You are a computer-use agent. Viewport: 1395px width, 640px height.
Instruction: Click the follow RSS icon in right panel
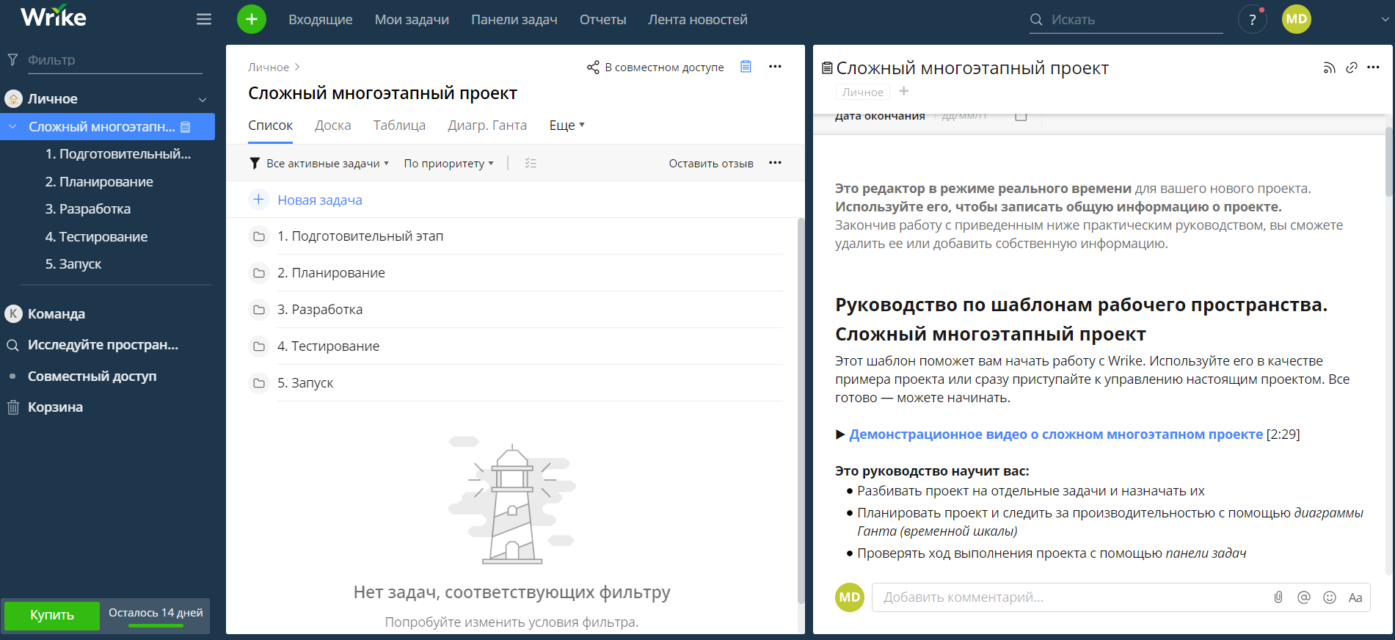point(1329,68)
